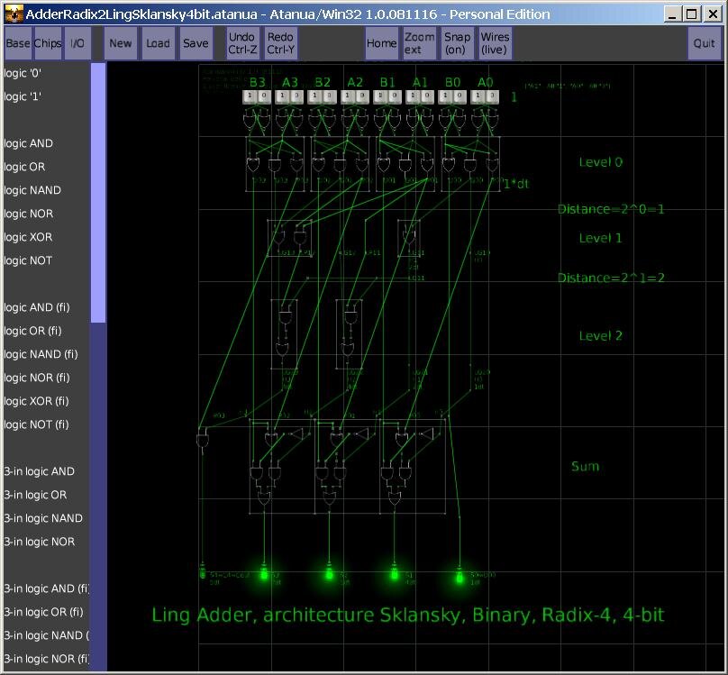Click the Atanua app icon in the title bar
Screen dimensions: 728x675
click(x=14, y=14)
